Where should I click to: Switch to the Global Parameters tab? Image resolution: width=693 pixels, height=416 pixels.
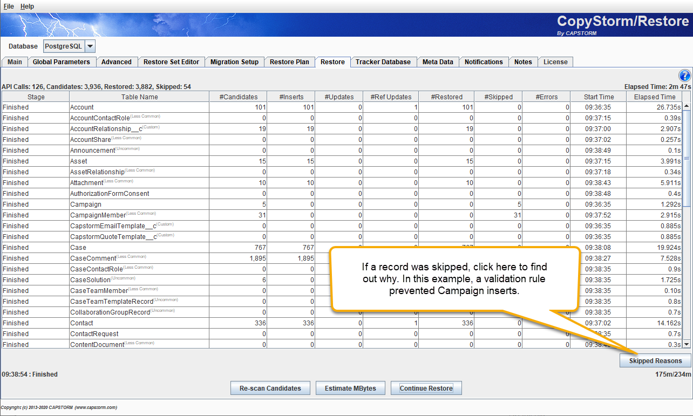(x=62, y=62)
